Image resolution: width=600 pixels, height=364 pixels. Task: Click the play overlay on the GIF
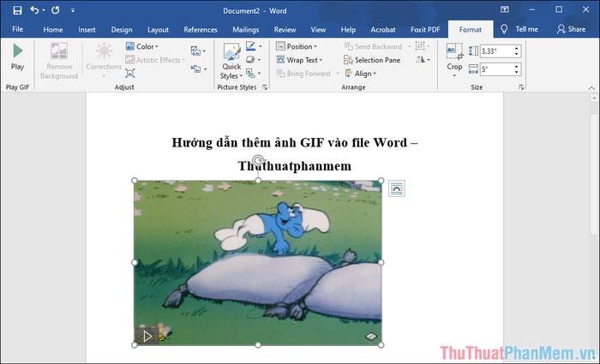click(147, 336)
